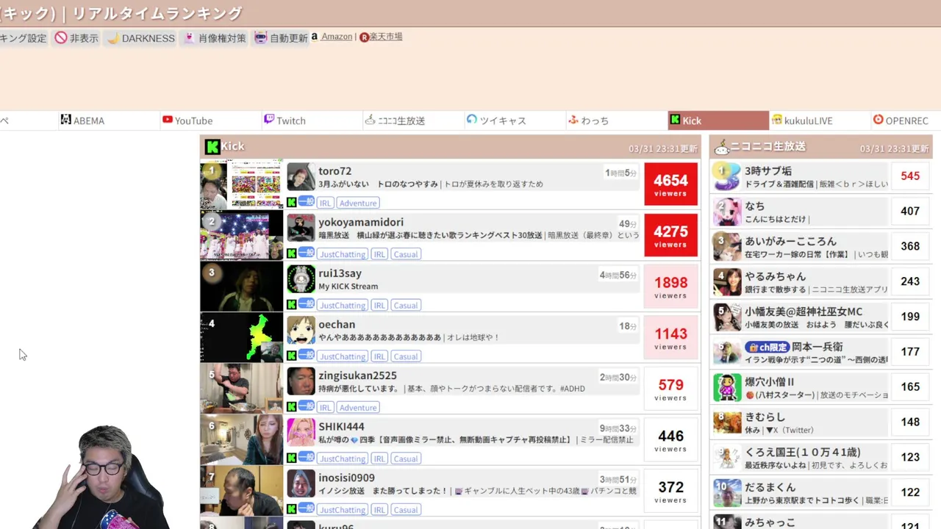The image size is (941, 529).
Task: Click green Kick icon in rui13say row
Action: (x=292, y=304)
